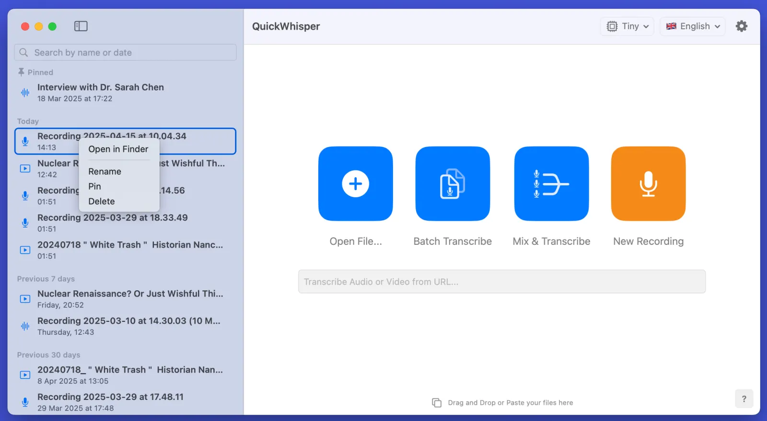Start a New Recording with orange microphone tile
Screen dimensions: 767x421
(x=648, y=183)
